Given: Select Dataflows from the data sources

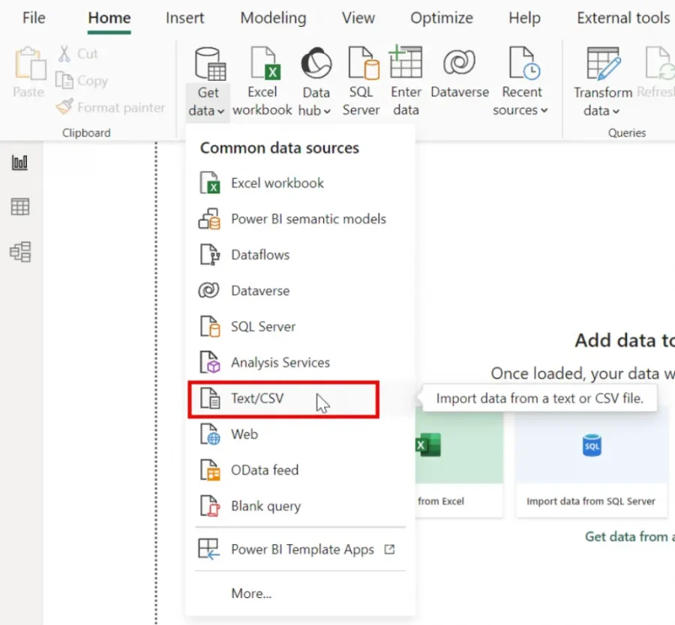Looking at the screenshot, I should click(301, 255).
